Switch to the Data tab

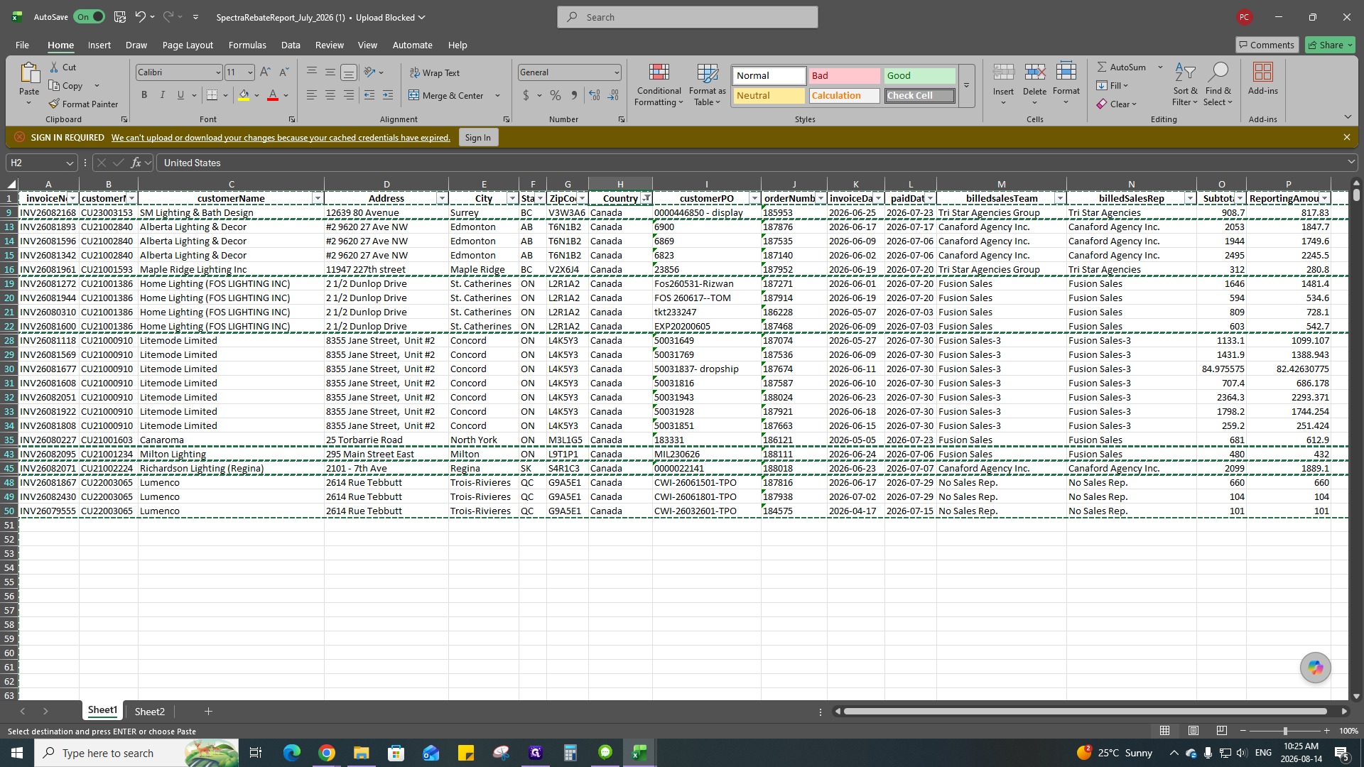pyautogui.click(x=291, y=45)
